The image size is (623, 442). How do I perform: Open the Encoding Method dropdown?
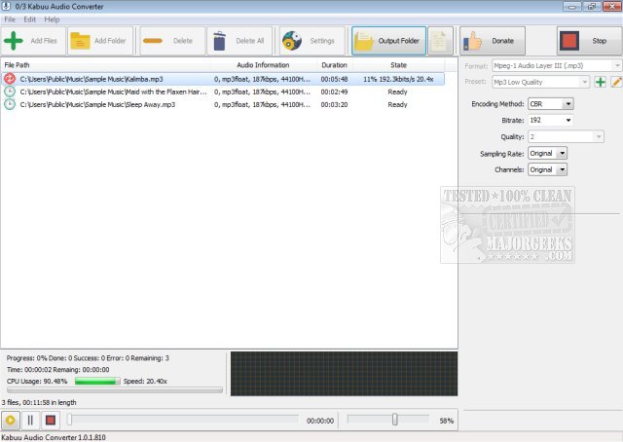551,104
